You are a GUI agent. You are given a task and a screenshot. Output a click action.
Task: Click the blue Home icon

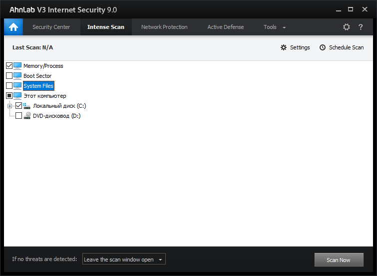tap(13, 27)
